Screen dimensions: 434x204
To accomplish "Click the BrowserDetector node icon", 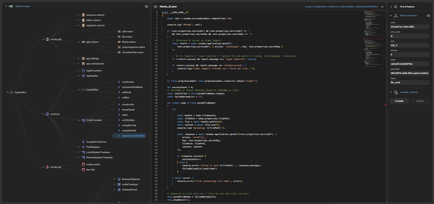I will pos(119,179).
